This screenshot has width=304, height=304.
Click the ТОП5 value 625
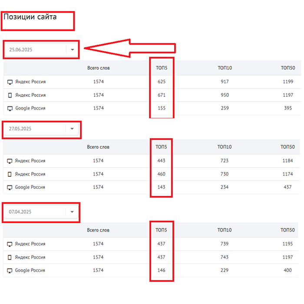tap(162, 82)
